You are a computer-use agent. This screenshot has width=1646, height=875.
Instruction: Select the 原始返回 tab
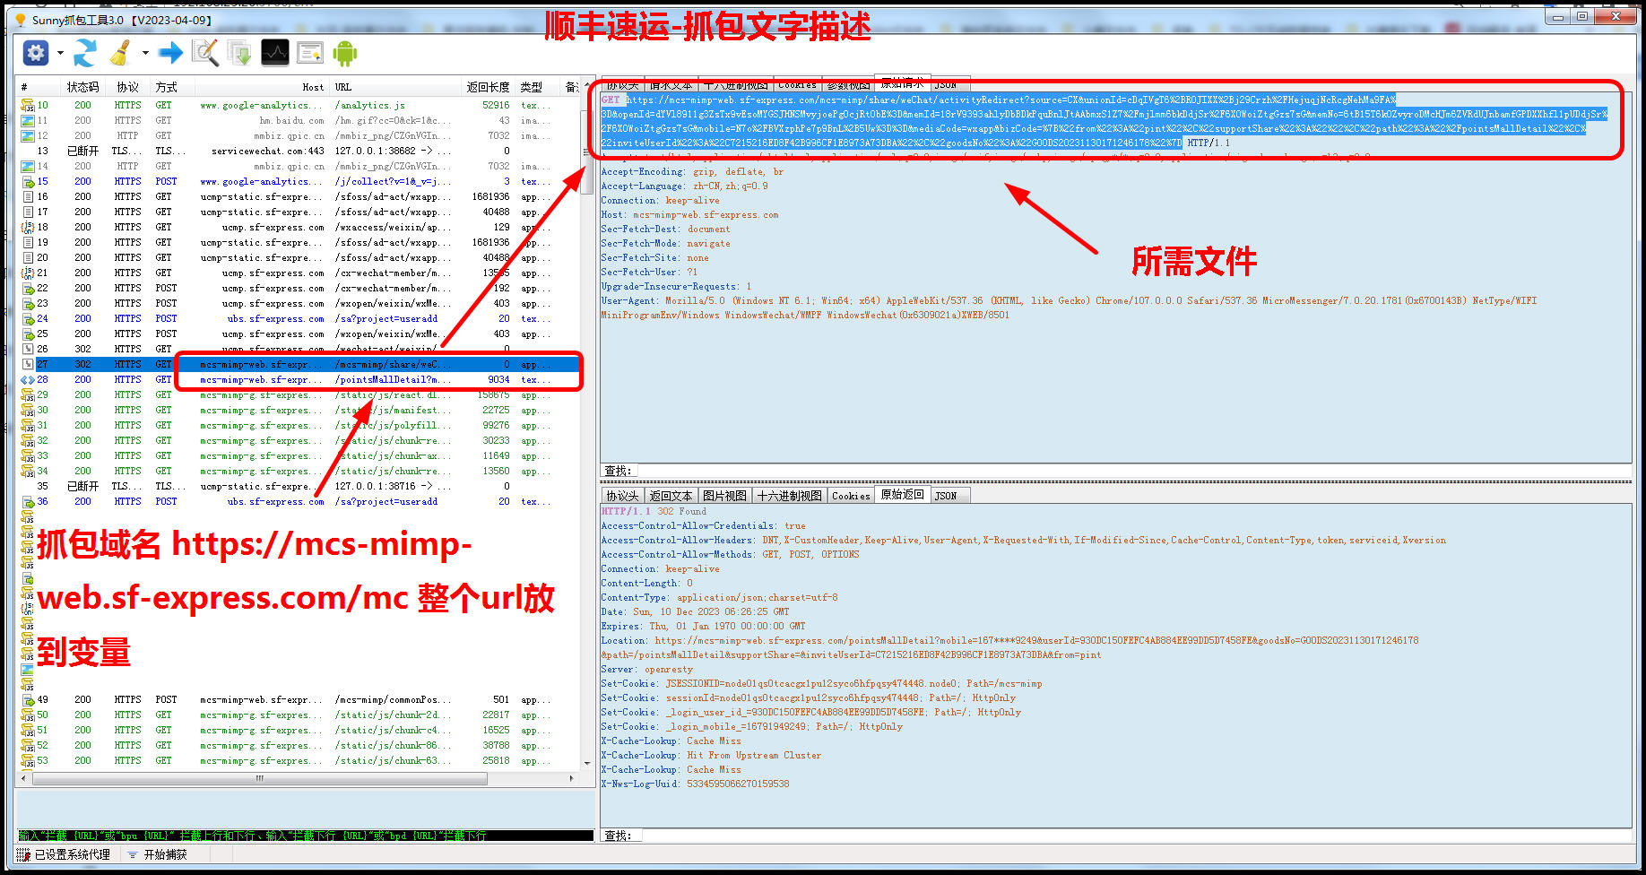tap(902, 495)
